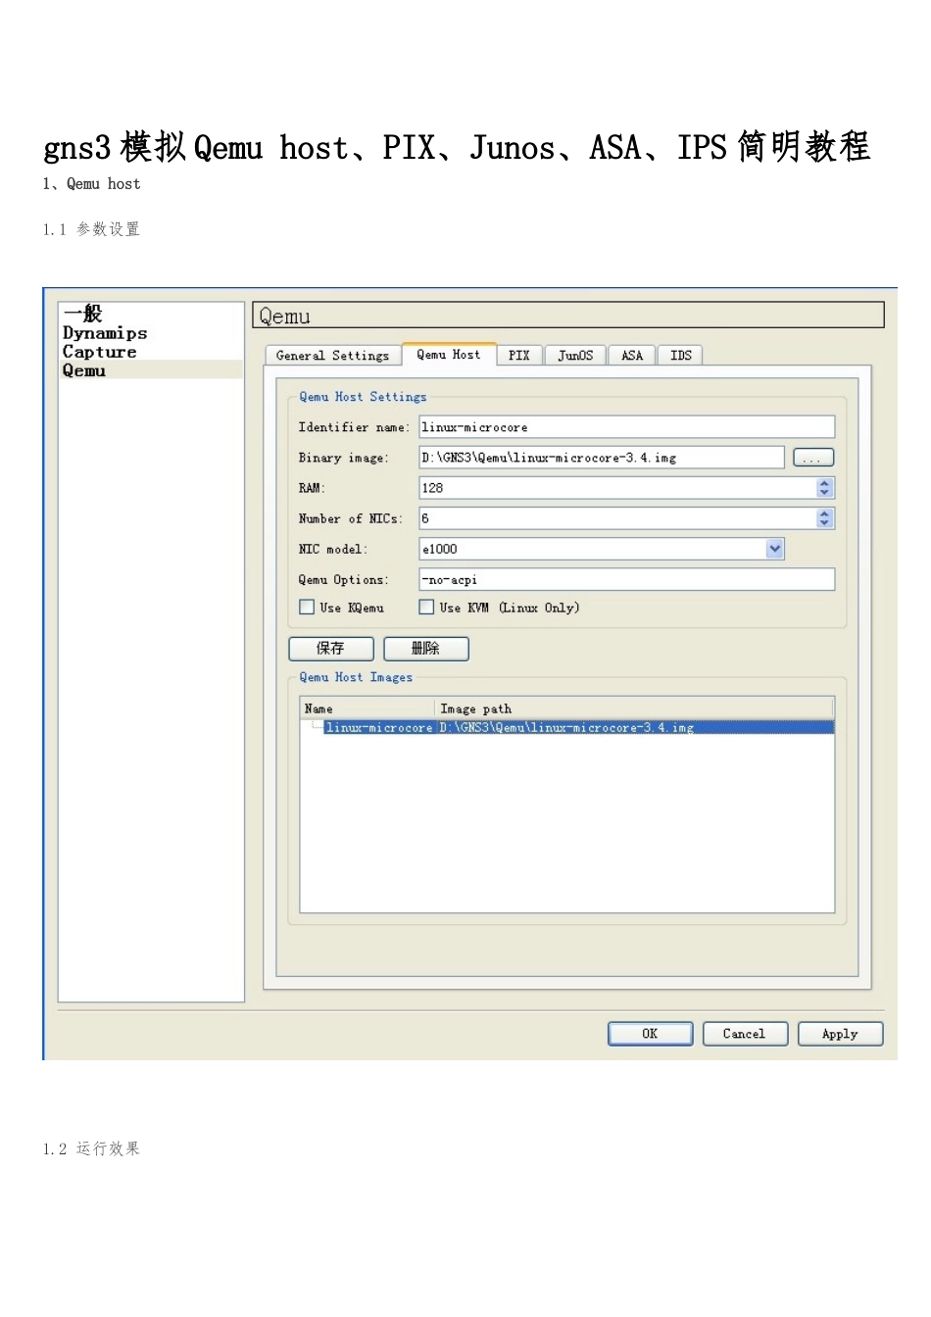Open the JunOS tab
The height and width of the screenshot is (1317, 931).
(575, 356)
